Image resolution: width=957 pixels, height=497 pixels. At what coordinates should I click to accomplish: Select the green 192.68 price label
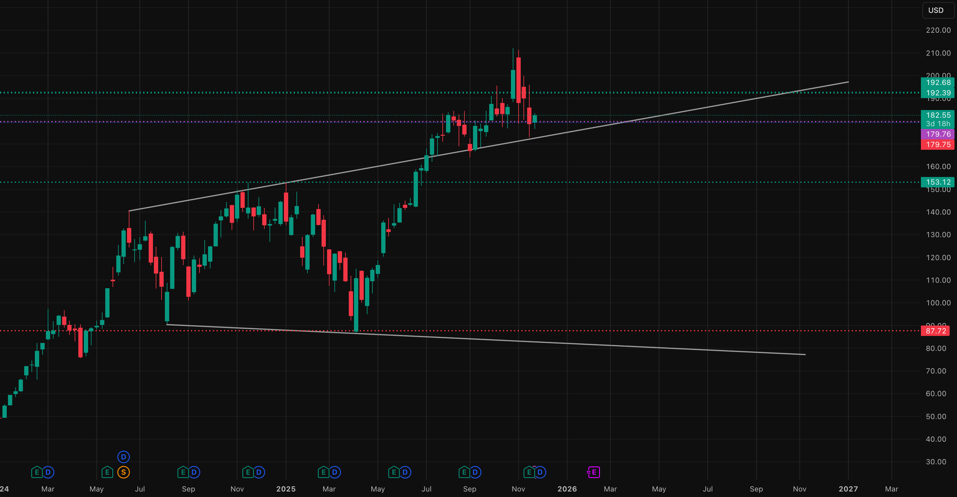coord(937,83)
